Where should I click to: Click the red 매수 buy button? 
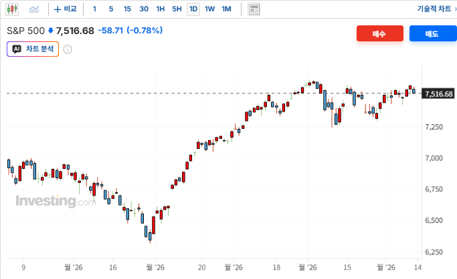380,33
